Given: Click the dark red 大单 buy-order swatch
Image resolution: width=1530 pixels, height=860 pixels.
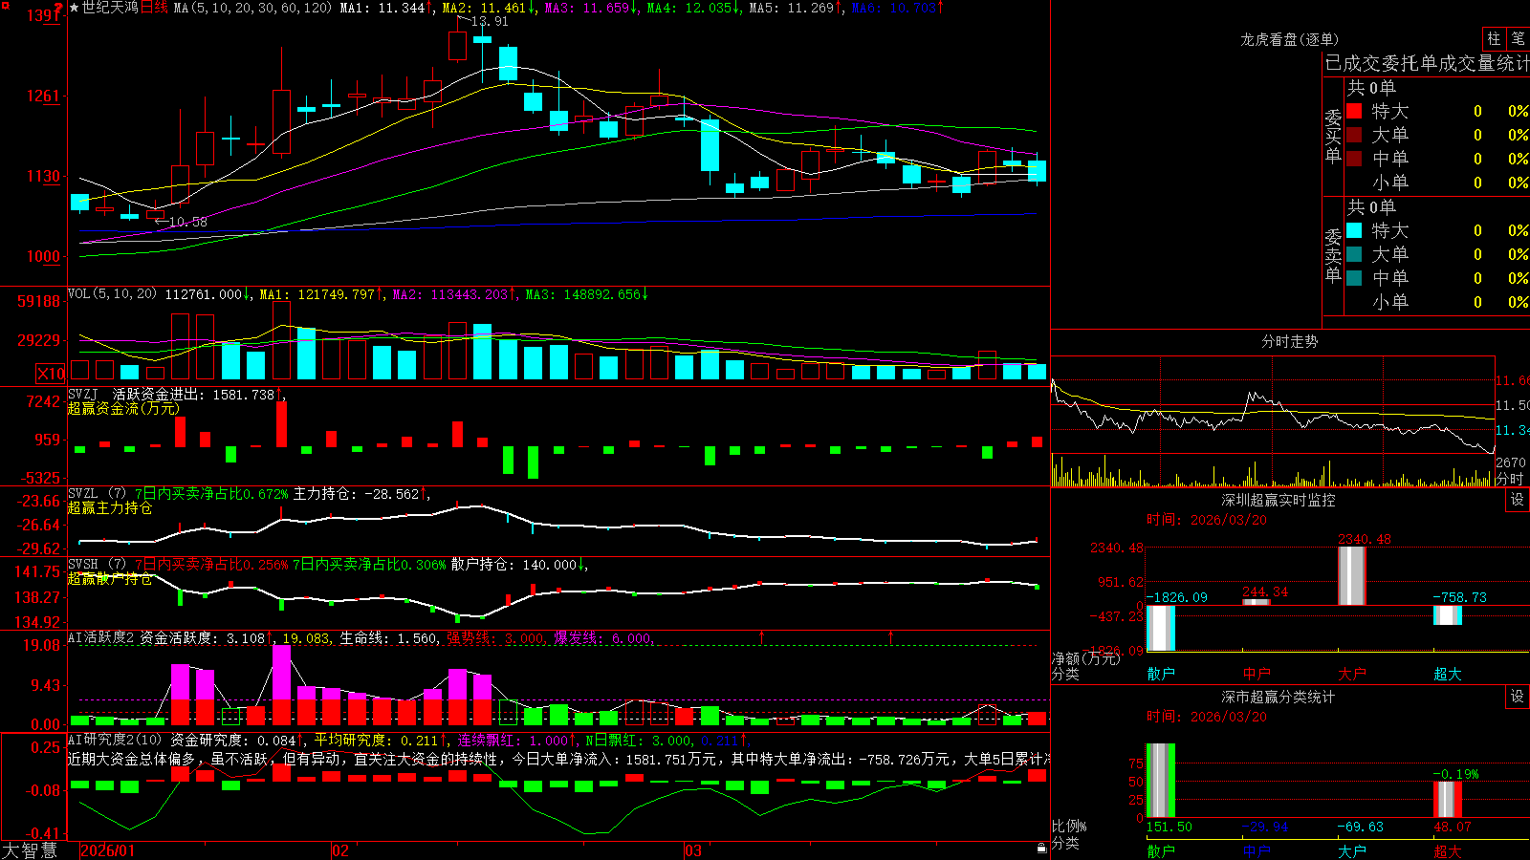Looking at the screenshot, I should [1354, 135].
